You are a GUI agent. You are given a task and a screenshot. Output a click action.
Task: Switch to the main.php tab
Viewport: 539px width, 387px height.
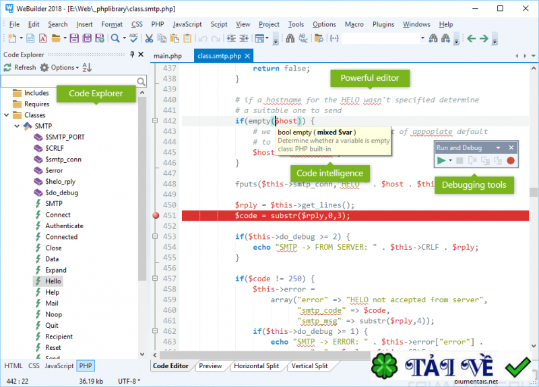pyautogui.click(x=168, y=56)
